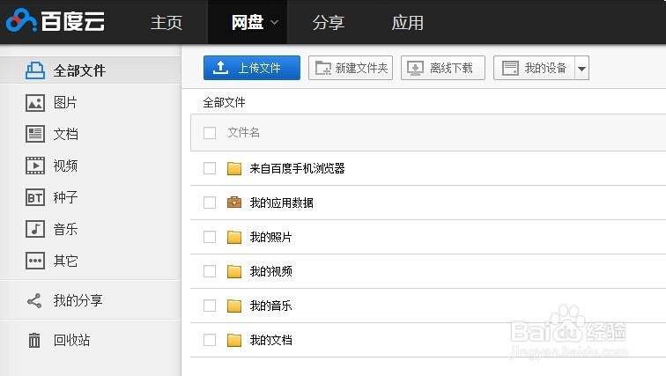666x376 pixels.
Task: Click briefcase icon of 我的应用数据
Action: tap(234, 203)
